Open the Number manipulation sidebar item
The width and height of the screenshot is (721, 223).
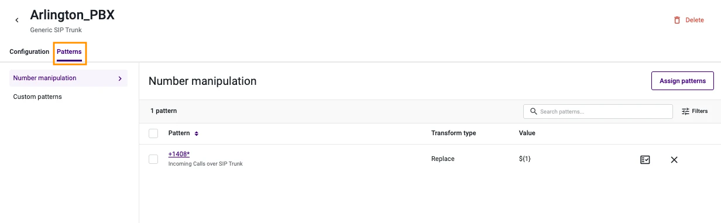(68, 78)
